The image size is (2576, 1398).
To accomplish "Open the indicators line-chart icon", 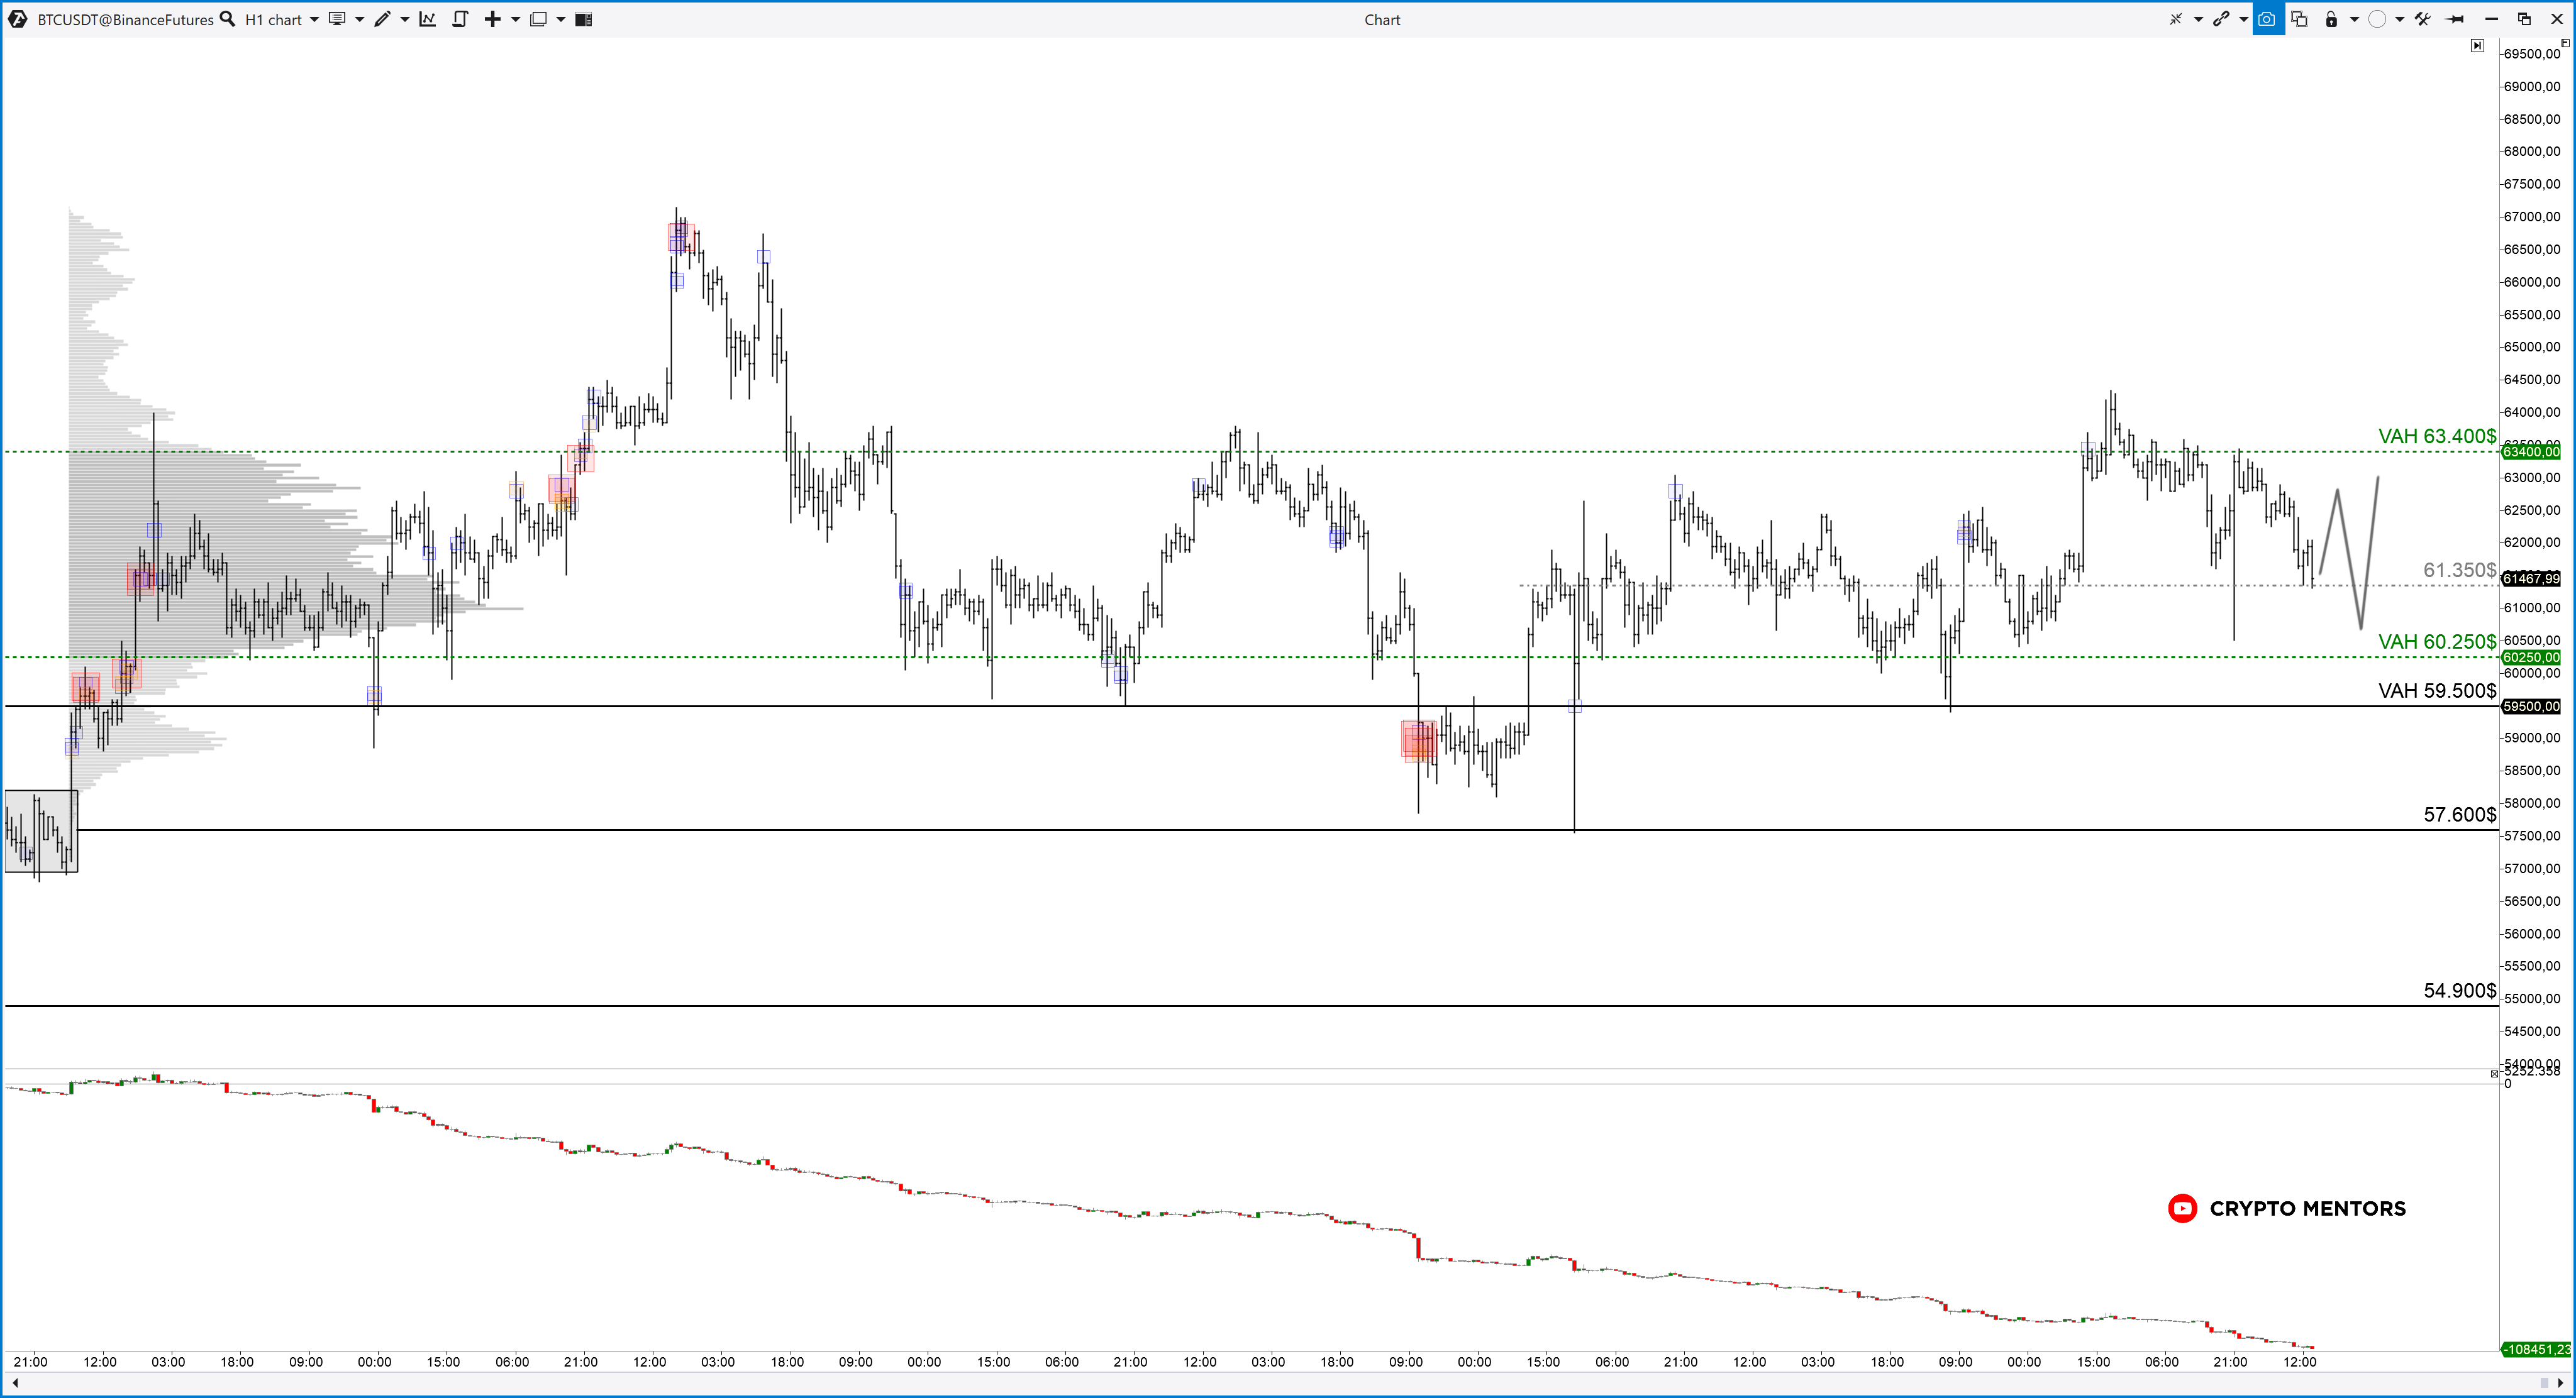I will pos(428,19).
